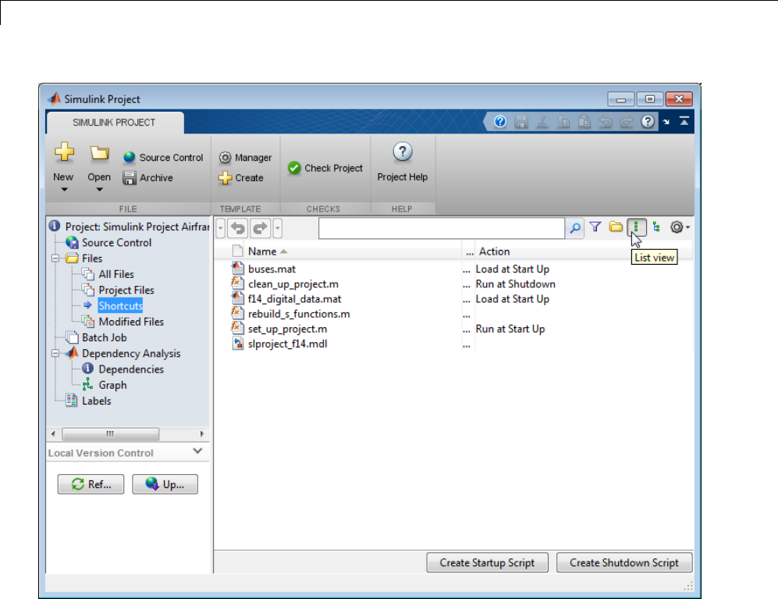Image resolution: width=778 pixels, height=599 pixels.
Task: Open Source Control from the ribbon
Action: (163, 158)
